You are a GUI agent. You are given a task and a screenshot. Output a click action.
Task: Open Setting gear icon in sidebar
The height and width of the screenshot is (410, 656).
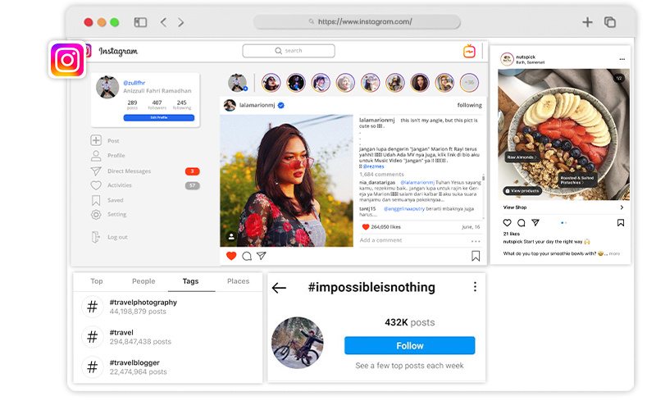96,215
